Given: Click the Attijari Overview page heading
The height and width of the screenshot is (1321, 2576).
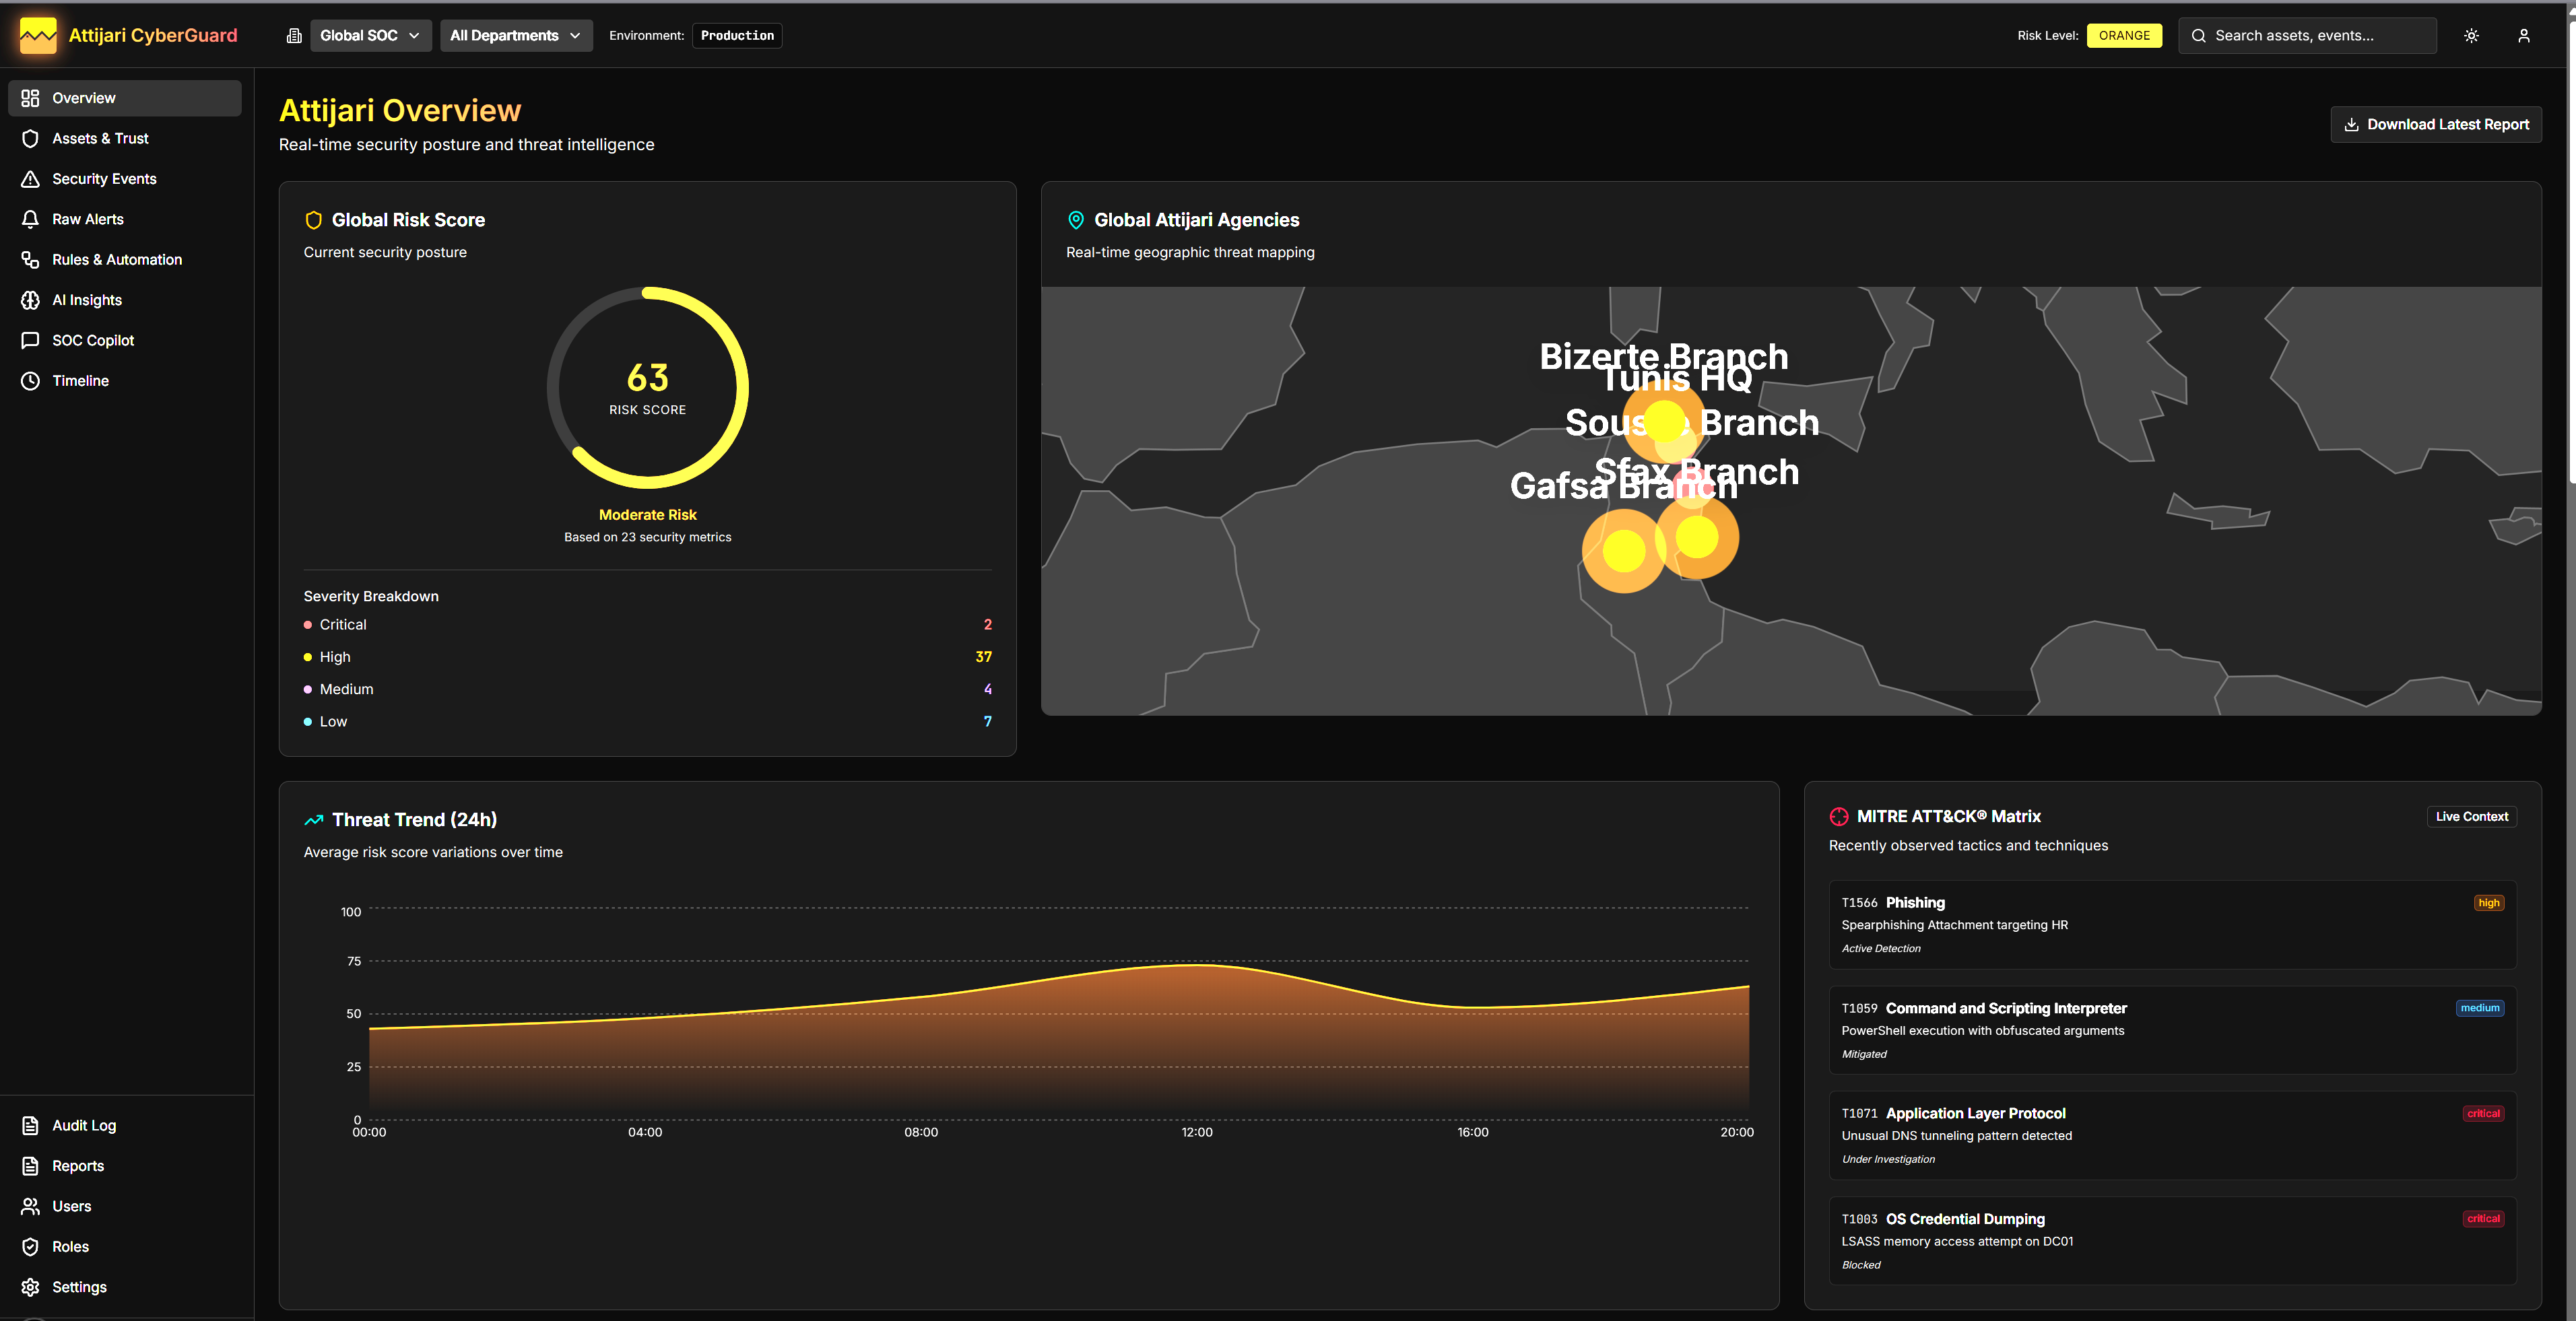Looking at the screenshot, I should click(x=400, y=111).
